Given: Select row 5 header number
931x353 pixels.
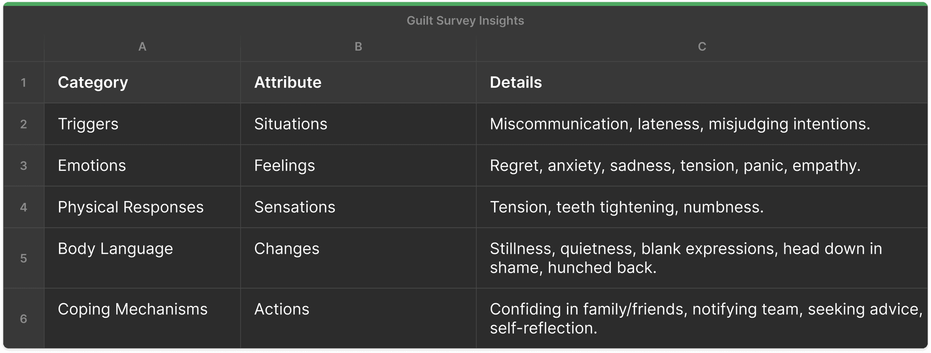Looking at the screenshot, I should pos(24,258).
